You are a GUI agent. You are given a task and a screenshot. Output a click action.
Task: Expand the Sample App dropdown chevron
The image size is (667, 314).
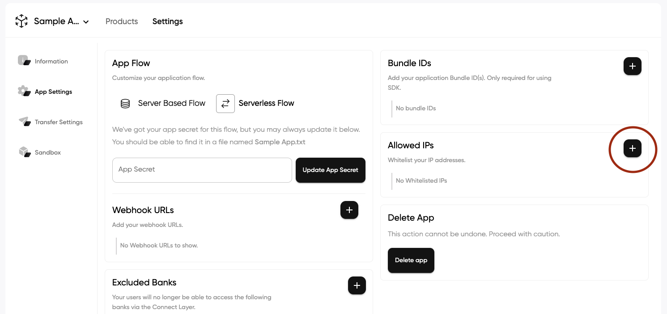pyautogui.click(x=86, y=21)
